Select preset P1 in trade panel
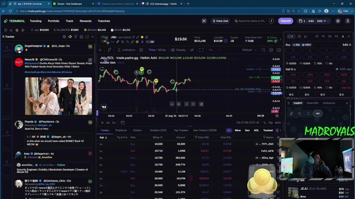 point(323,36)
